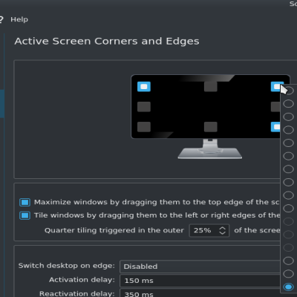Select the second radio option in the popup list
Image resolution: width=297 pixels, height=297 pixels.
288,104
